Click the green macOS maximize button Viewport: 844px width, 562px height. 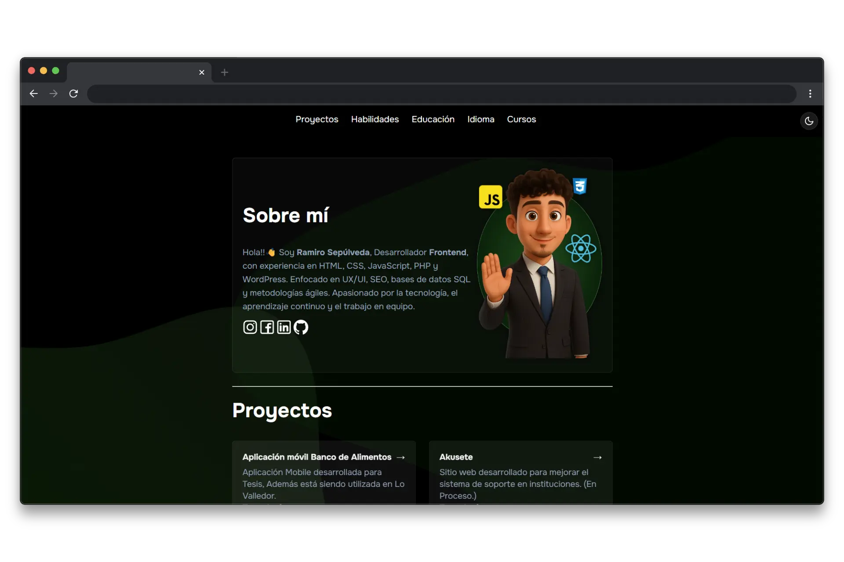(56, 71)
